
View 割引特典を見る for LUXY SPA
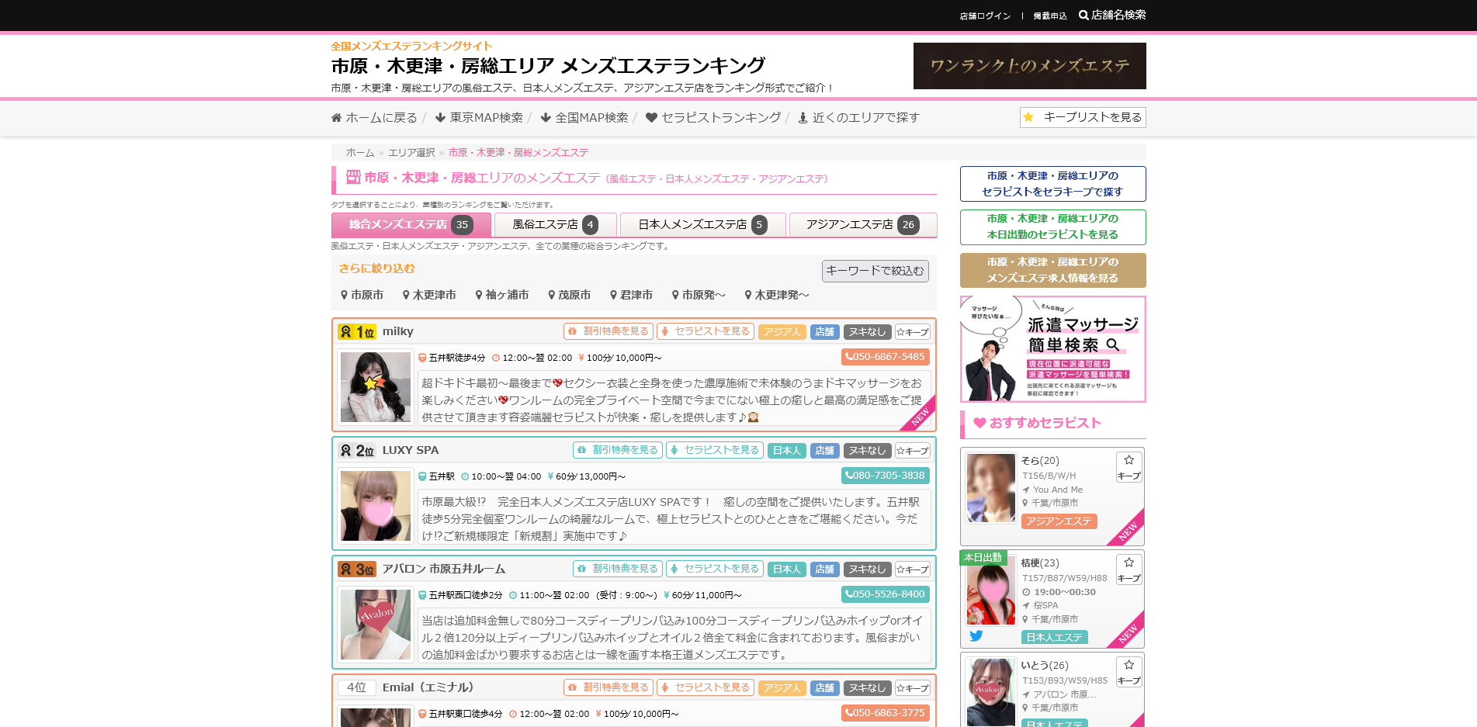click(618, 450)
